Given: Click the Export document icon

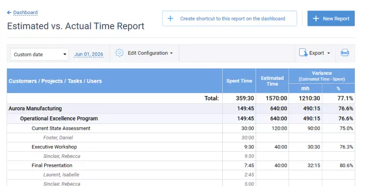Looking at the screenshot, I should [303, 53].
